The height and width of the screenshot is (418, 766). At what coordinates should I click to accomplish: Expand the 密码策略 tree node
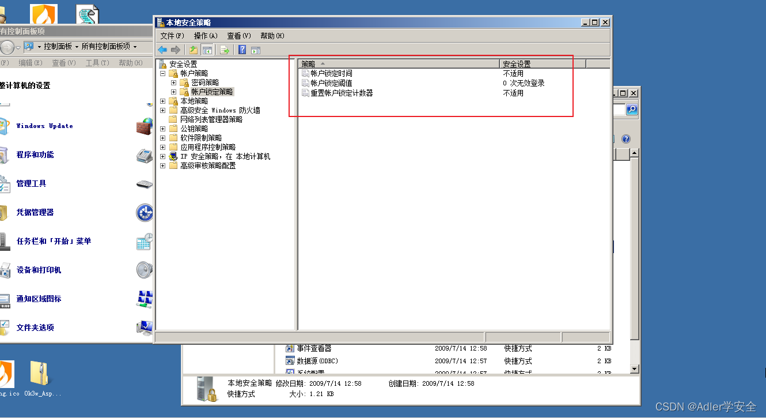(174, 82)
